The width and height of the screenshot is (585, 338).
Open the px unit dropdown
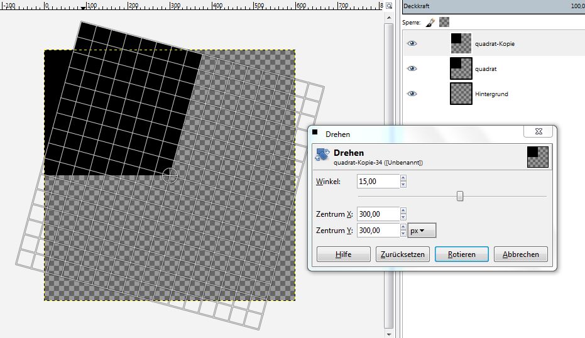[x=422, y=231]
